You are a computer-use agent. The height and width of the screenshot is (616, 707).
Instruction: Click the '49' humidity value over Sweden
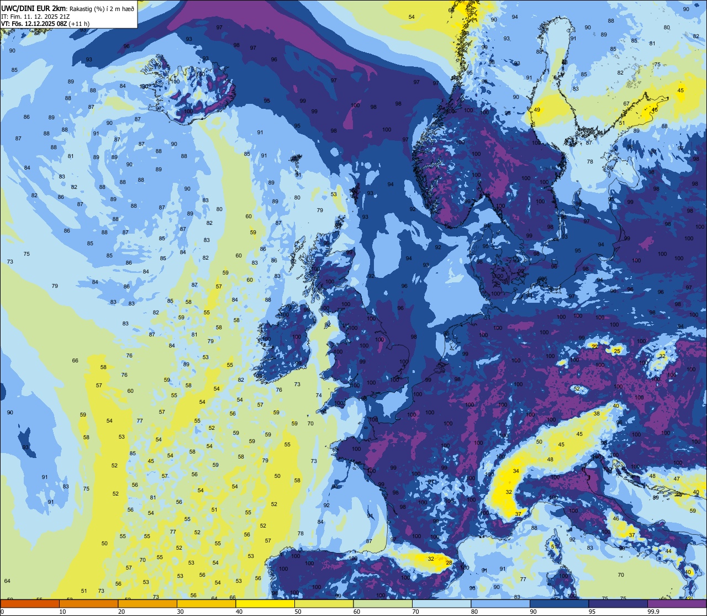click(537, 110)
